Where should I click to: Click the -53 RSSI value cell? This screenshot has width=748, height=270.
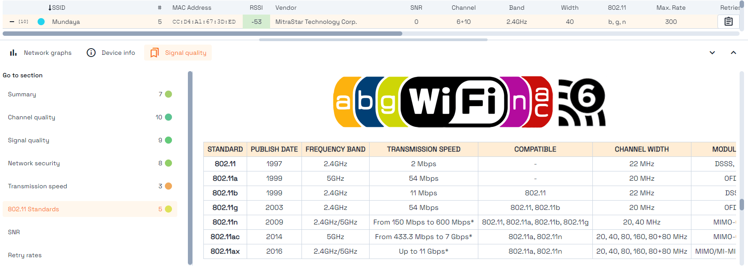click(x=256, y=22)
